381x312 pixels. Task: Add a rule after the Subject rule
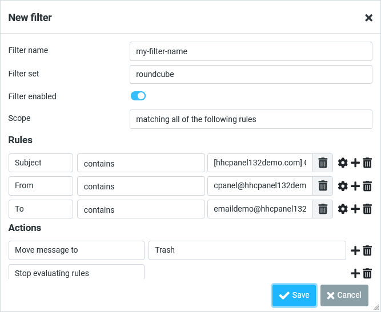(355, 163)
